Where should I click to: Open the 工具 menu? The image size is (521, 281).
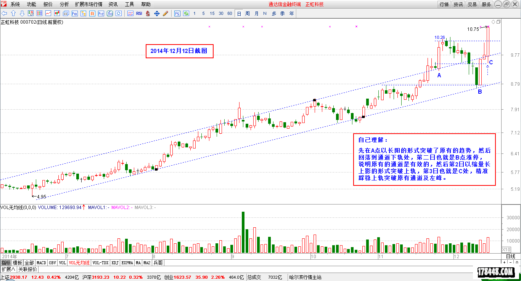tap(130, 4)
